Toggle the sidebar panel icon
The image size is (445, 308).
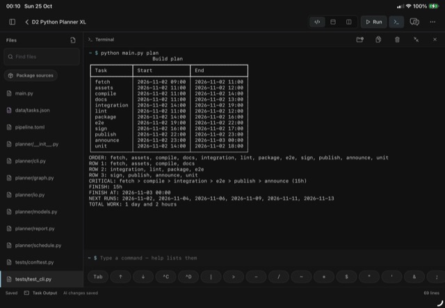[13, 22]
